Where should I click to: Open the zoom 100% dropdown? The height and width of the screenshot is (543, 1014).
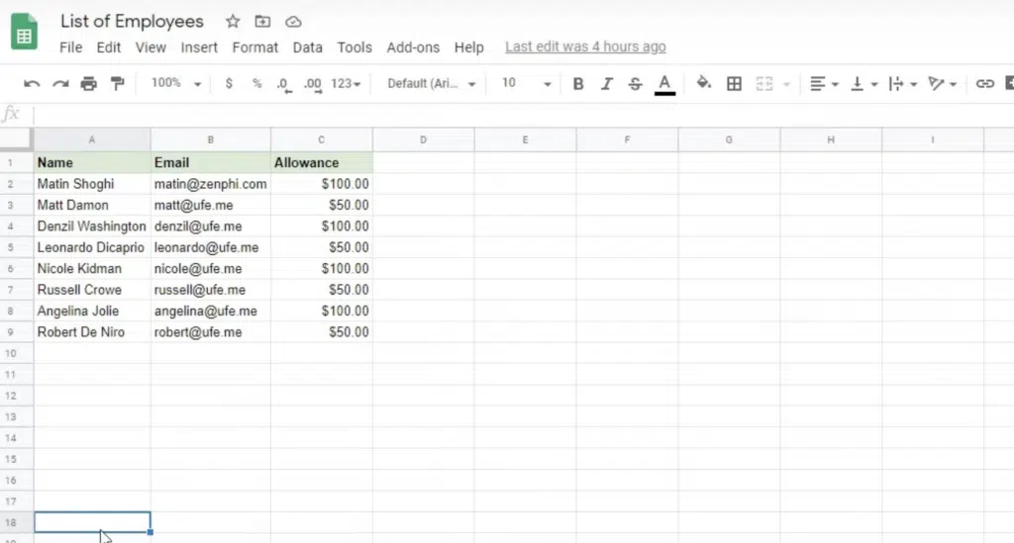176,83
